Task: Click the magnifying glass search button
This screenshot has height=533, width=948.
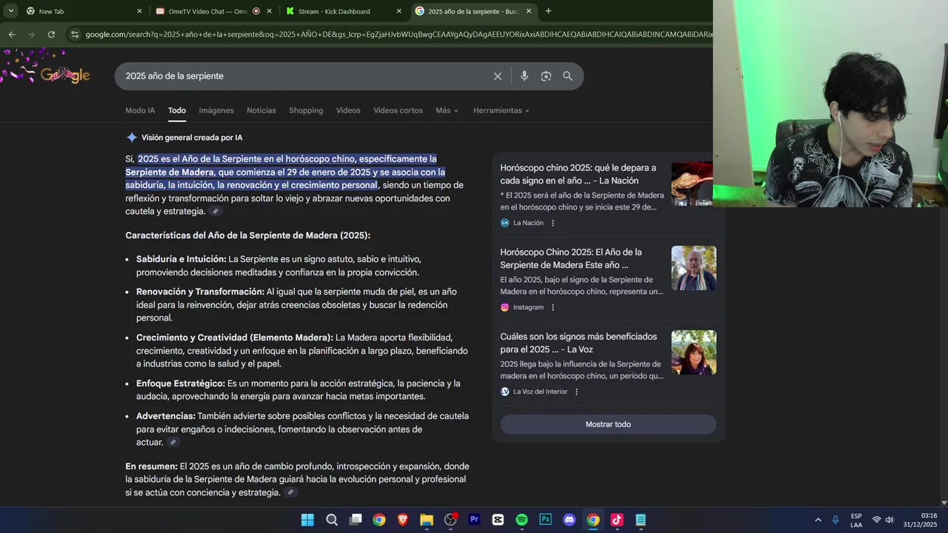Action: point(567,76)
